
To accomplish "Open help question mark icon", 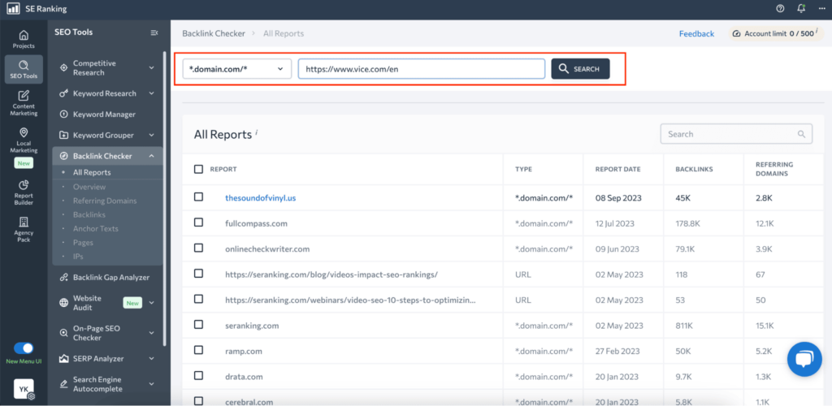I will tap(780, 8).
